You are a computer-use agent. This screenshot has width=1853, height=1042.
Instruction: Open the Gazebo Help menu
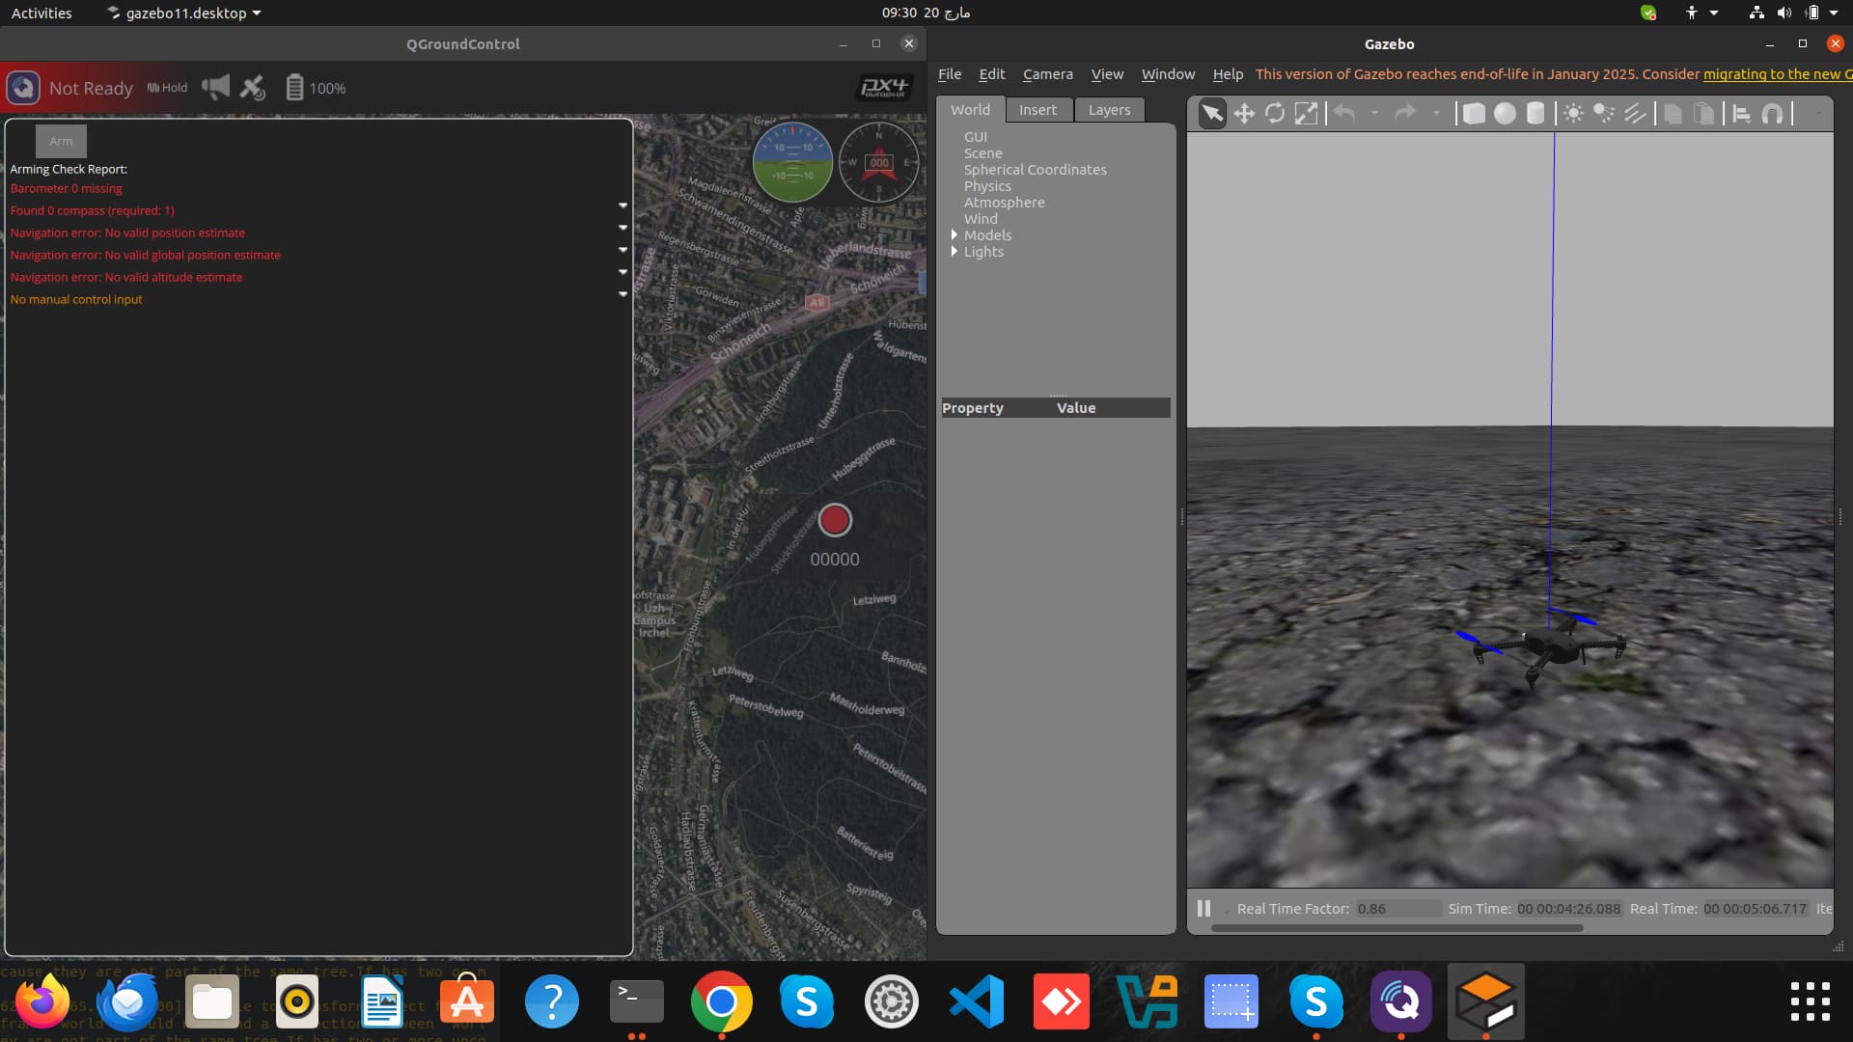1228,74
